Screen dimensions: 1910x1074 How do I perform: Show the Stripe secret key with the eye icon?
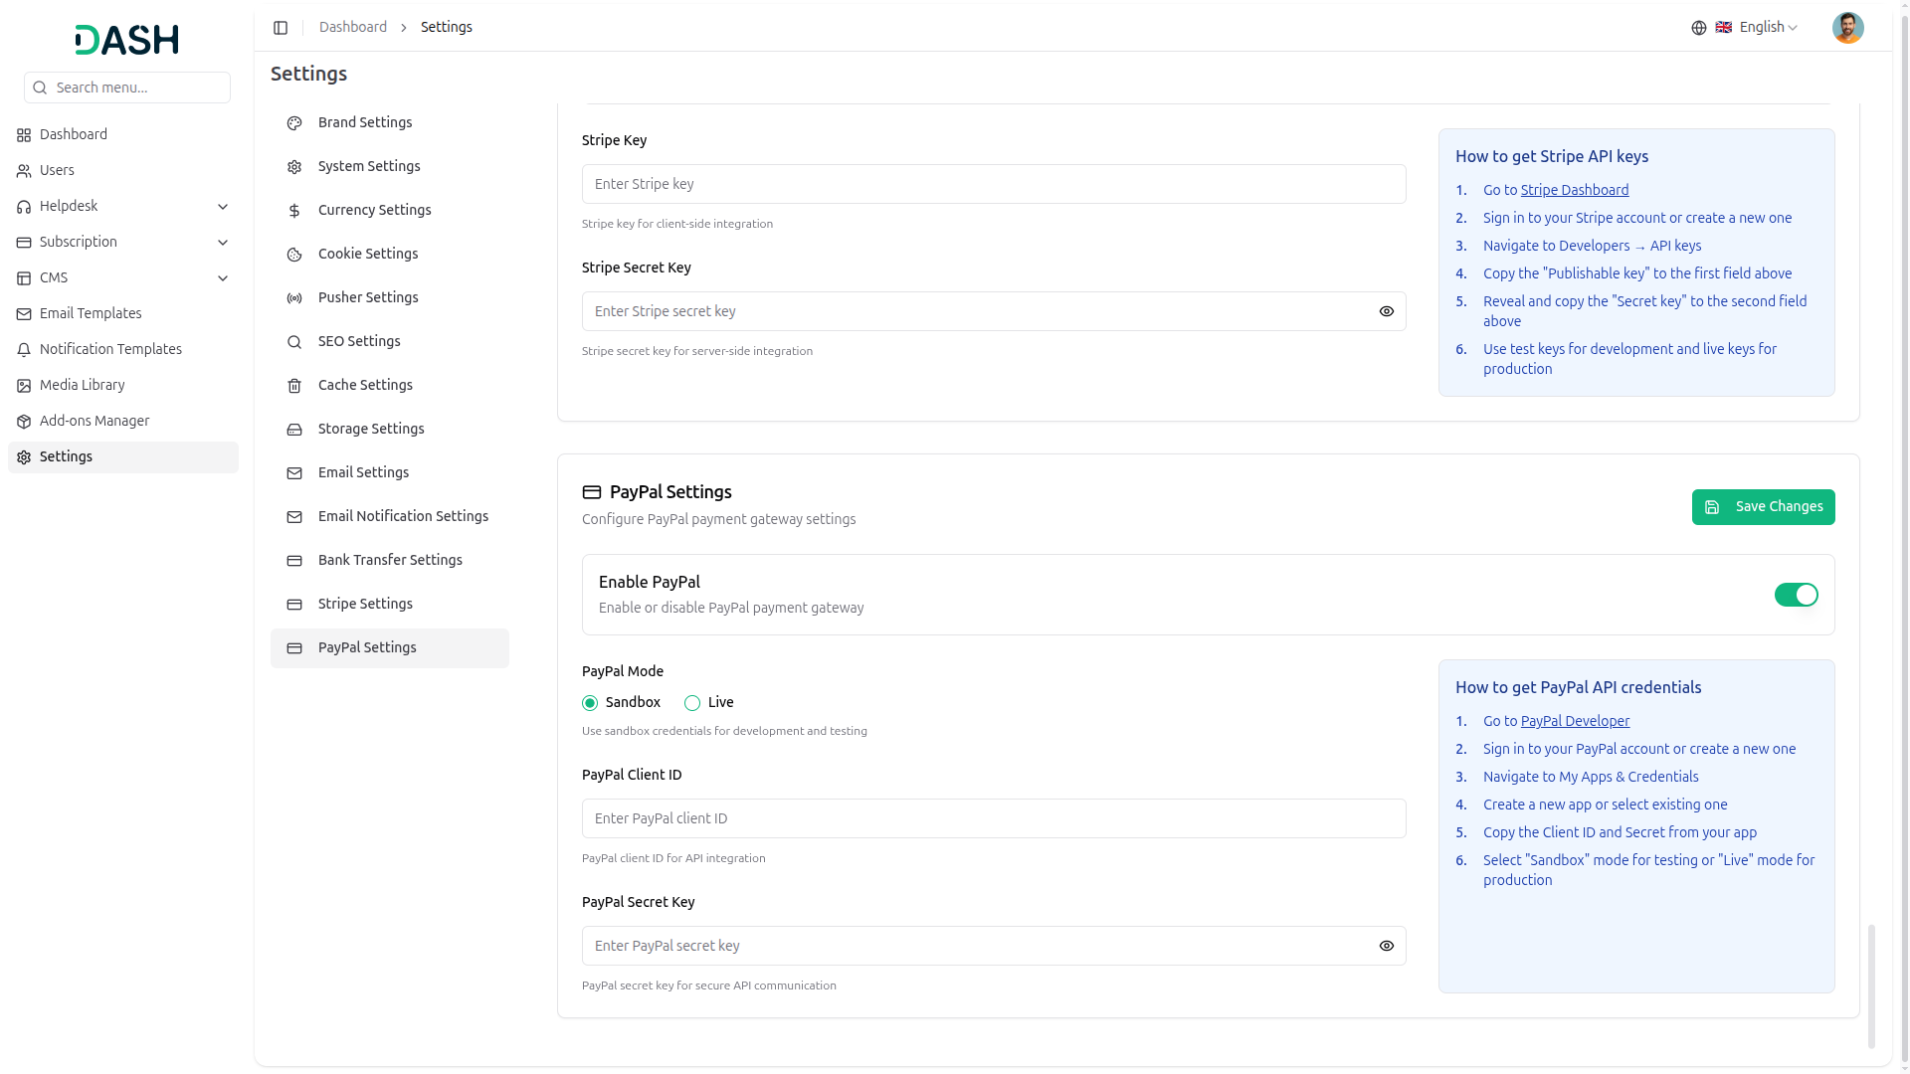(1386, 311)
